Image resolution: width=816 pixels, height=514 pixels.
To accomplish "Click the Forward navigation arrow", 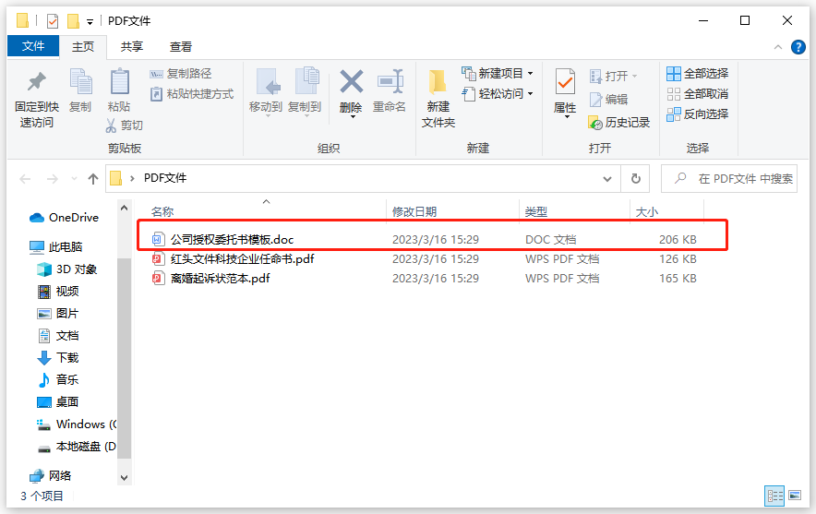I will (x=52, y=179).
